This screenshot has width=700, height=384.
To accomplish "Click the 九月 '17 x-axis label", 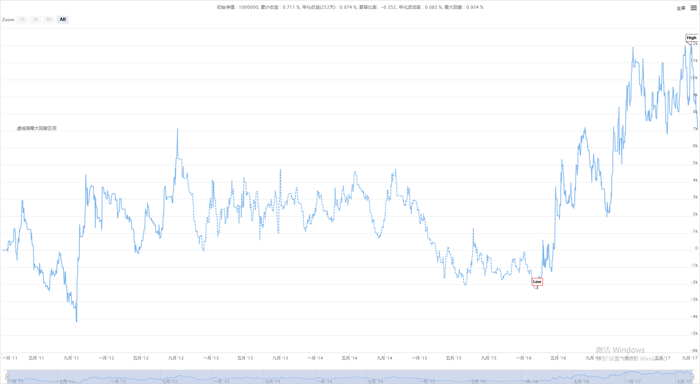I will [x=690, y=358].
